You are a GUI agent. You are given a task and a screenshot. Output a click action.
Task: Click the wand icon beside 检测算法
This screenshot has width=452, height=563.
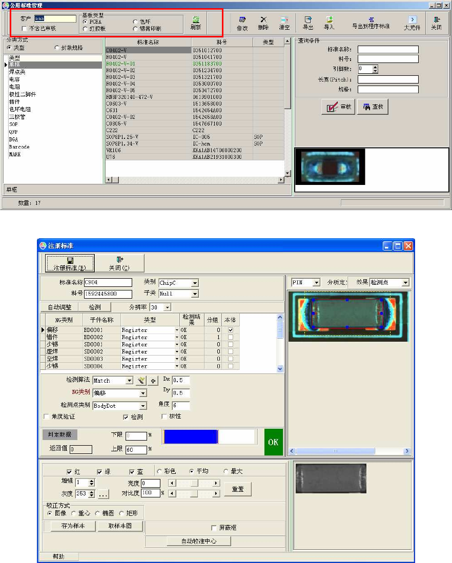click(x=142, y=381)
